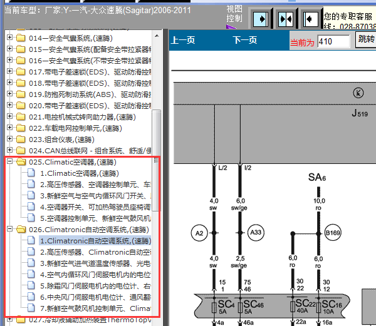Screen dimensions: 376x326
Task: Click the B169 connection circle in diagram
Action: pos(333,233)
